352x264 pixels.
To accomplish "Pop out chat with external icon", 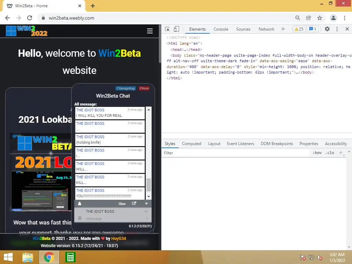I will (134, 203).
